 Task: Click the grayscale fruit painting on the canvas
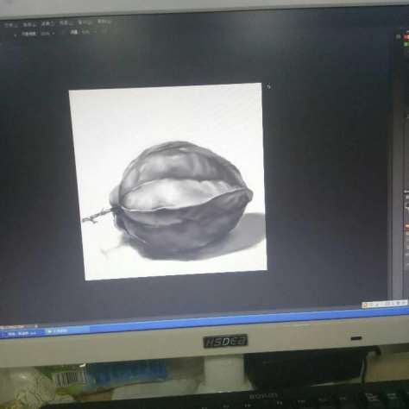[x=172, y=182]
